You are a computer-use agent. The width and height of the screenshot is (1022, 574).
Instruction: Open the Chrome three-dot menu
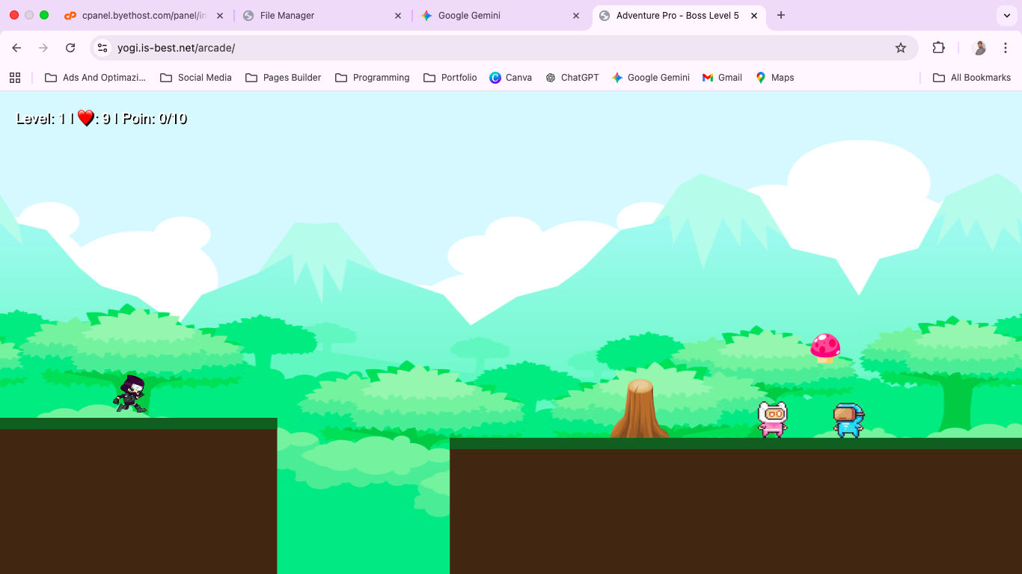1006,47
